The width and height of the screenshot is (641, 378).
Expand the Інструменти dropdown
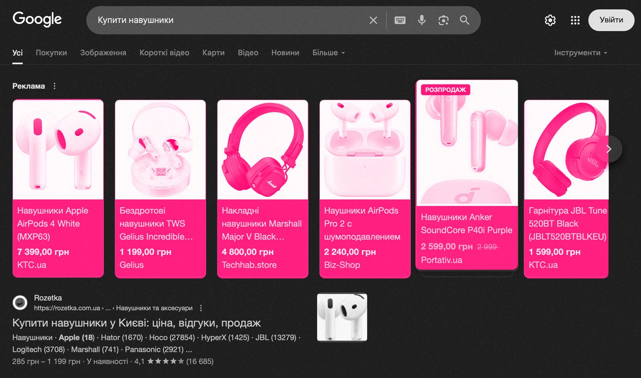(581, 53)
